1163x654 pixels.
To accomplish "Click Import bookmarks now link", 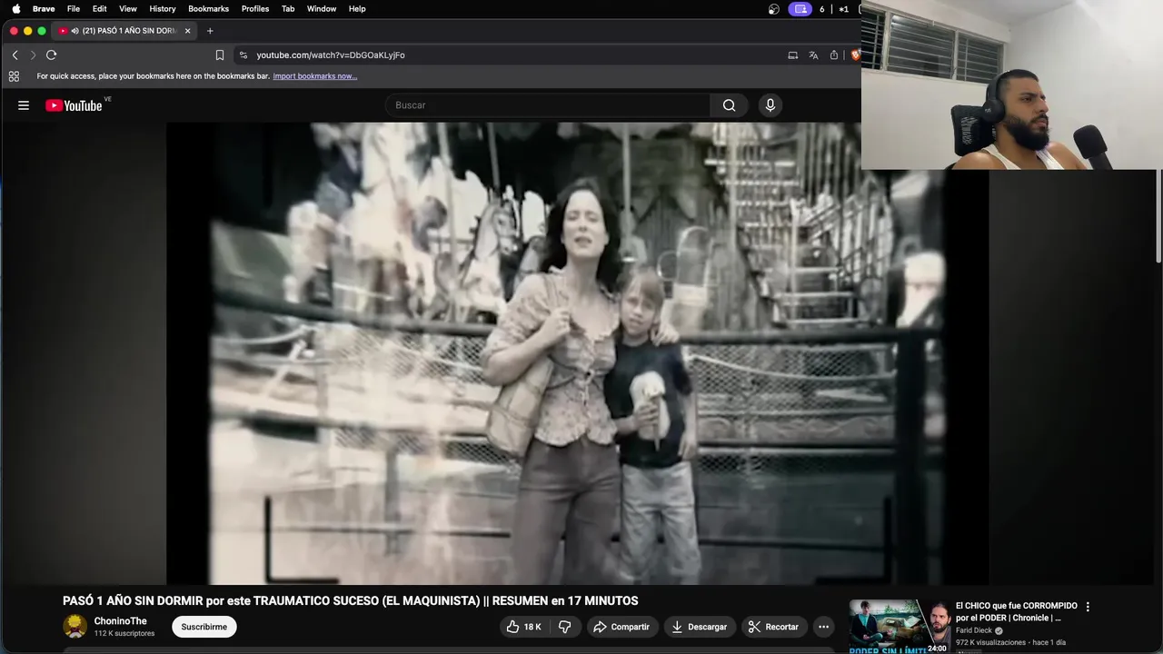I will pos(315,76).
